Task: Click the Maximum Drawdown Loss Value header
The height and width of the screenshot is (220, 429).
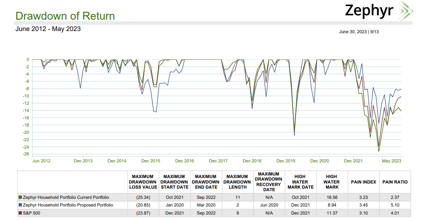Action: [143, 182]
